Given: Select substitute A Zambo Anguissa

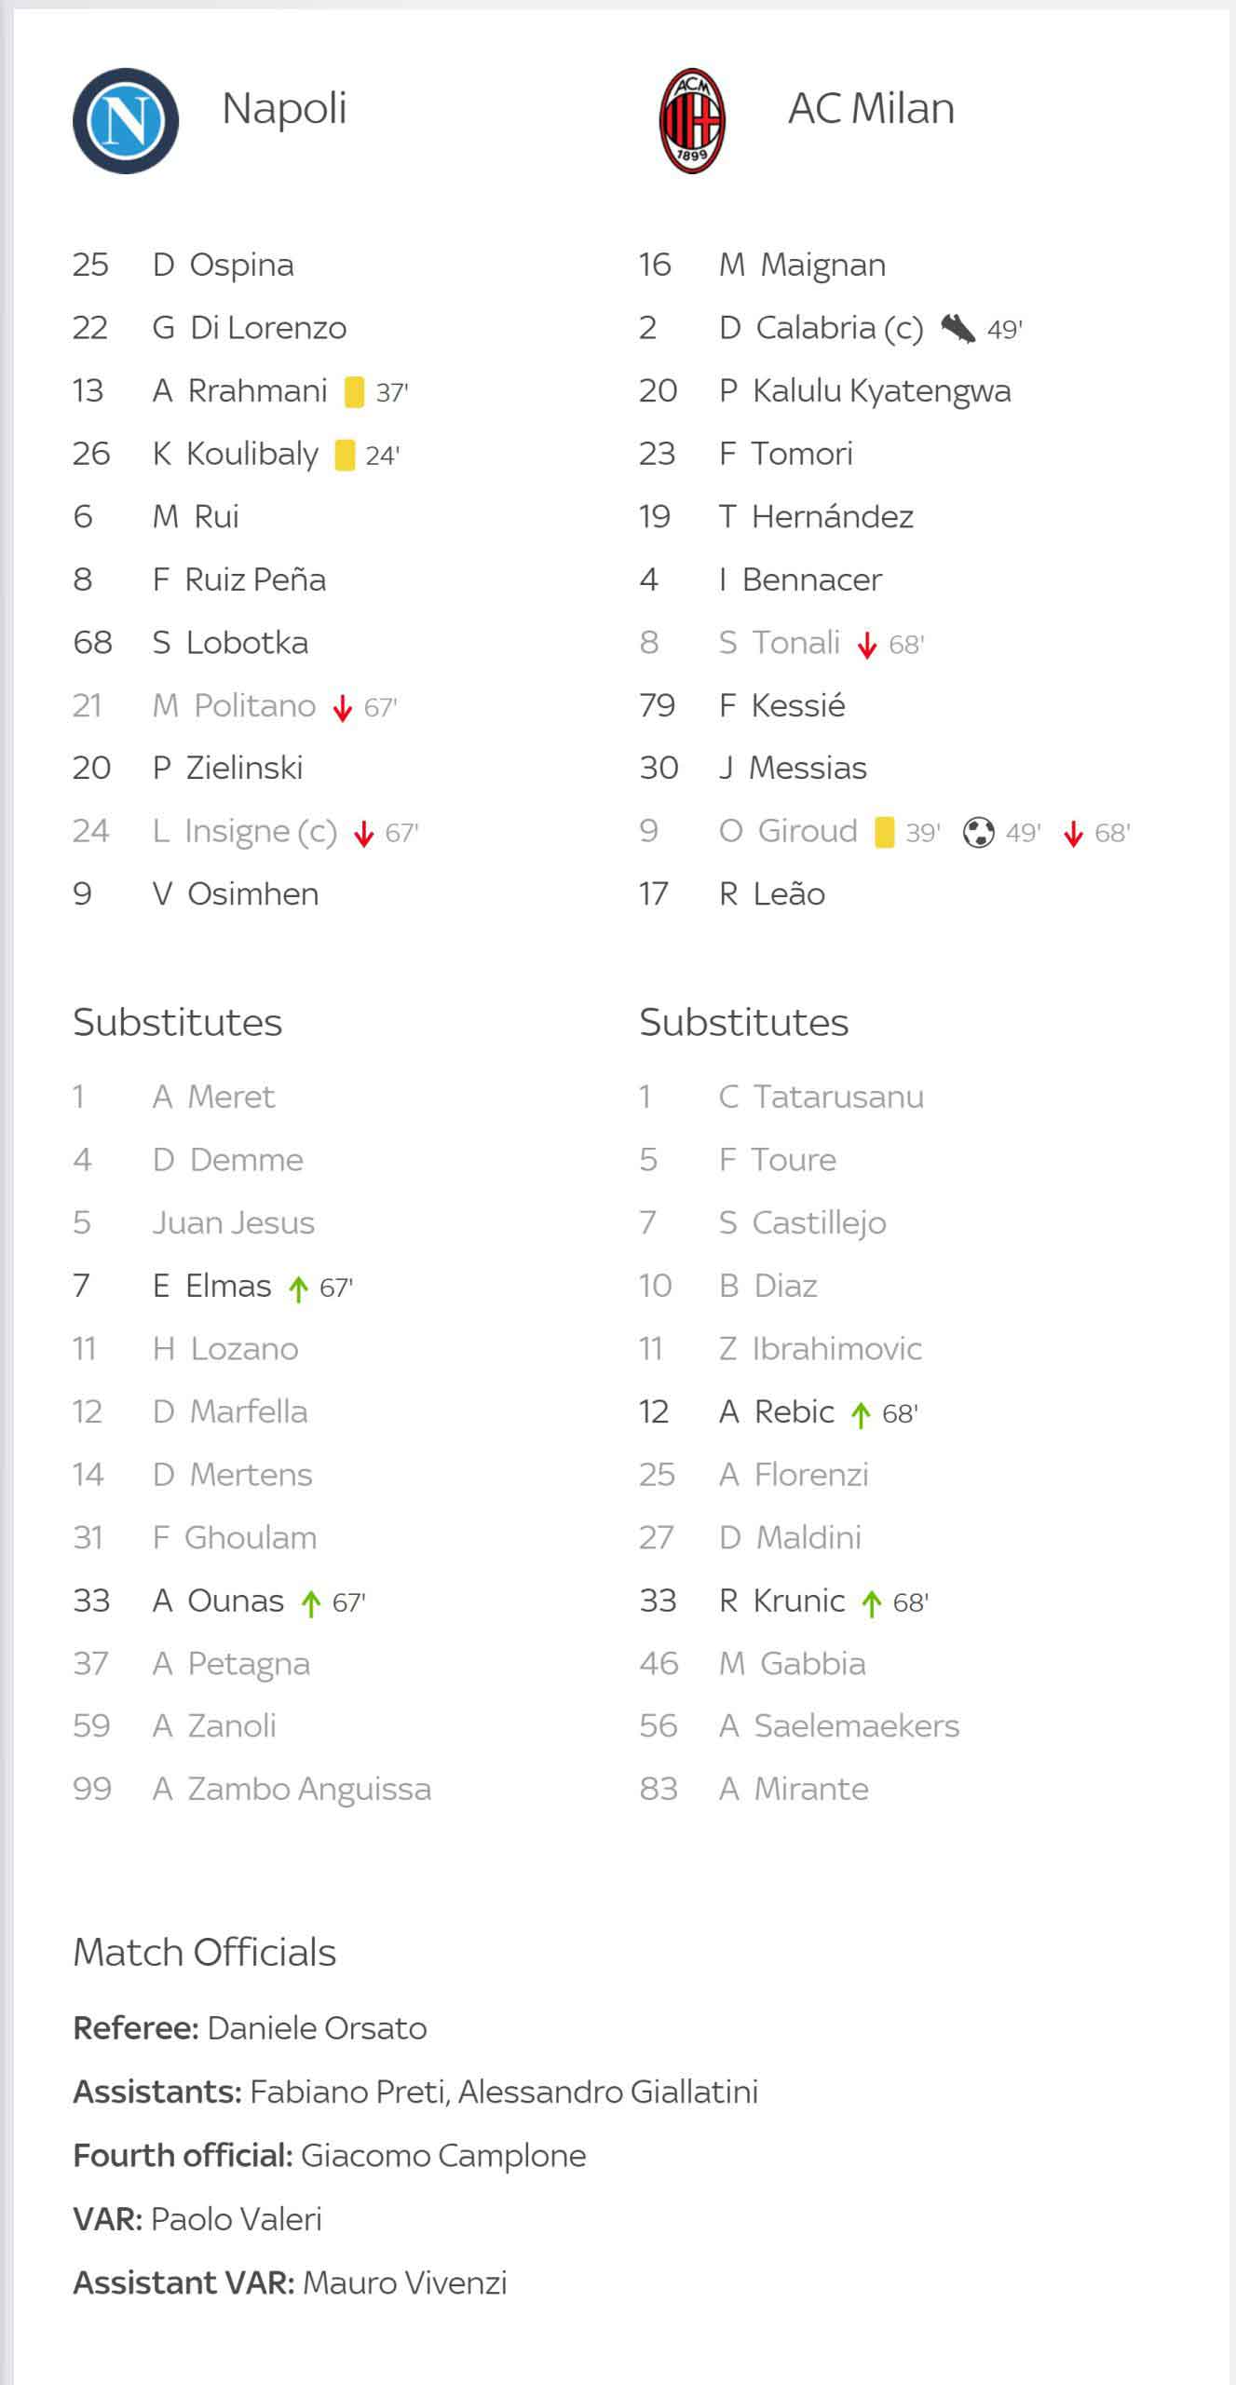Looking at the screenshot, I should pyautogui.click(x=292, y=1790).
